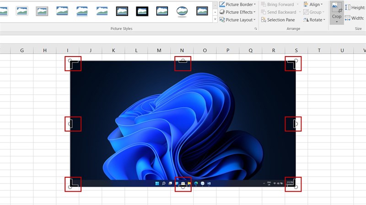This screenshot has width=366, height=205.
Task: Select column Q header
Action: pyautogui.click(x=251, y=51)
